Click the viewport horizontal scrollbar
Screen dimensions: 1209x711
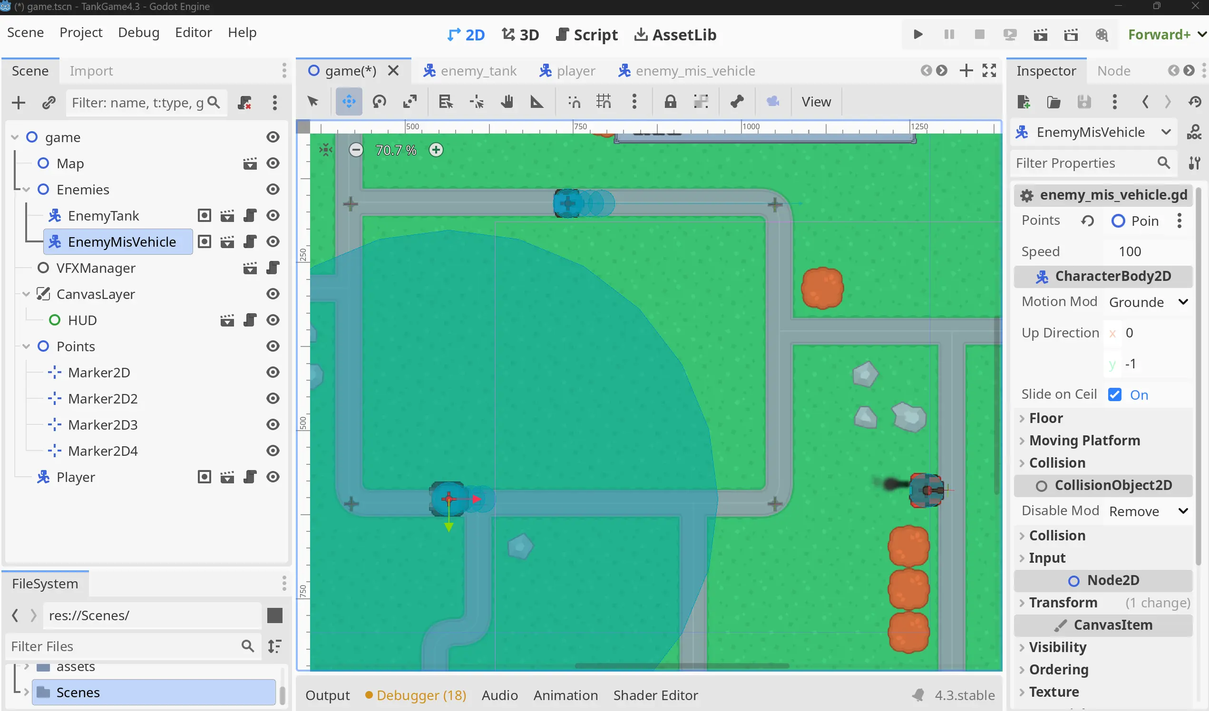(x=682, y=666)
